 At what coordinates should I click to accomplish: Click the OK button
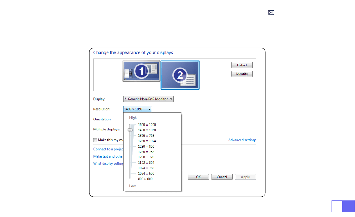(198, 177)
